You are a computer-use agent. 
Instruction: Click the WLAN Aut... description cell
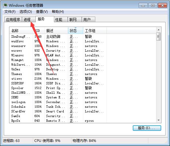tap(55, 55)
